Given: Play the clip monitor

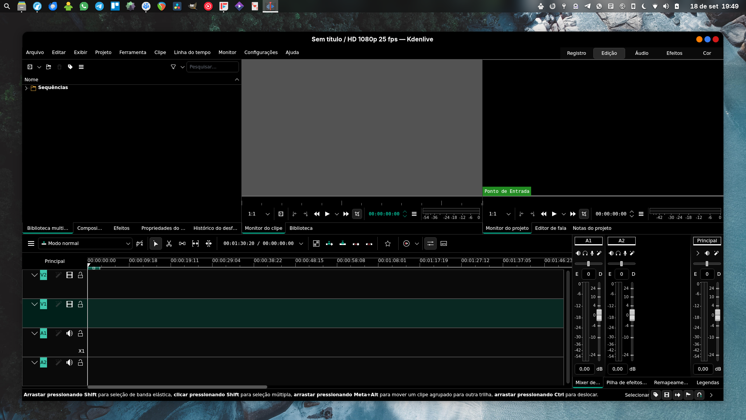Looking at the screenshot, I should (x=327, y=214).
